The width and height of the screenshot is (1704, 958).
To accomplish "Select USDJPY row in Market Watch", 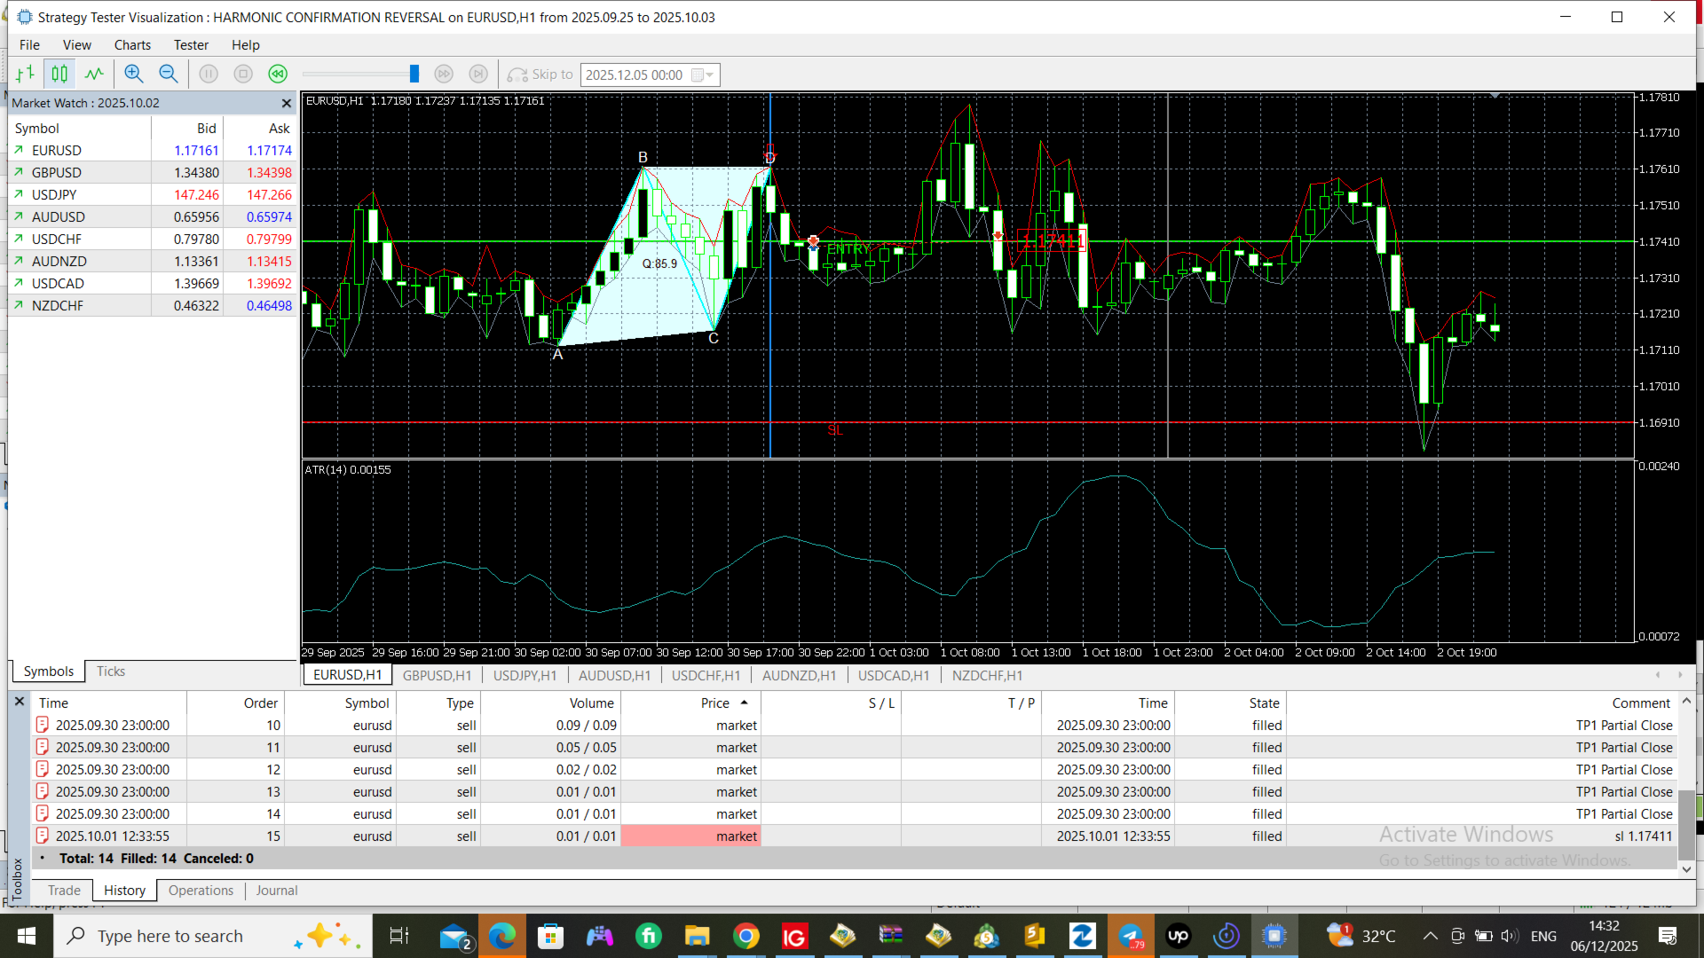I will pyautogui.click(x=54, y=195).
